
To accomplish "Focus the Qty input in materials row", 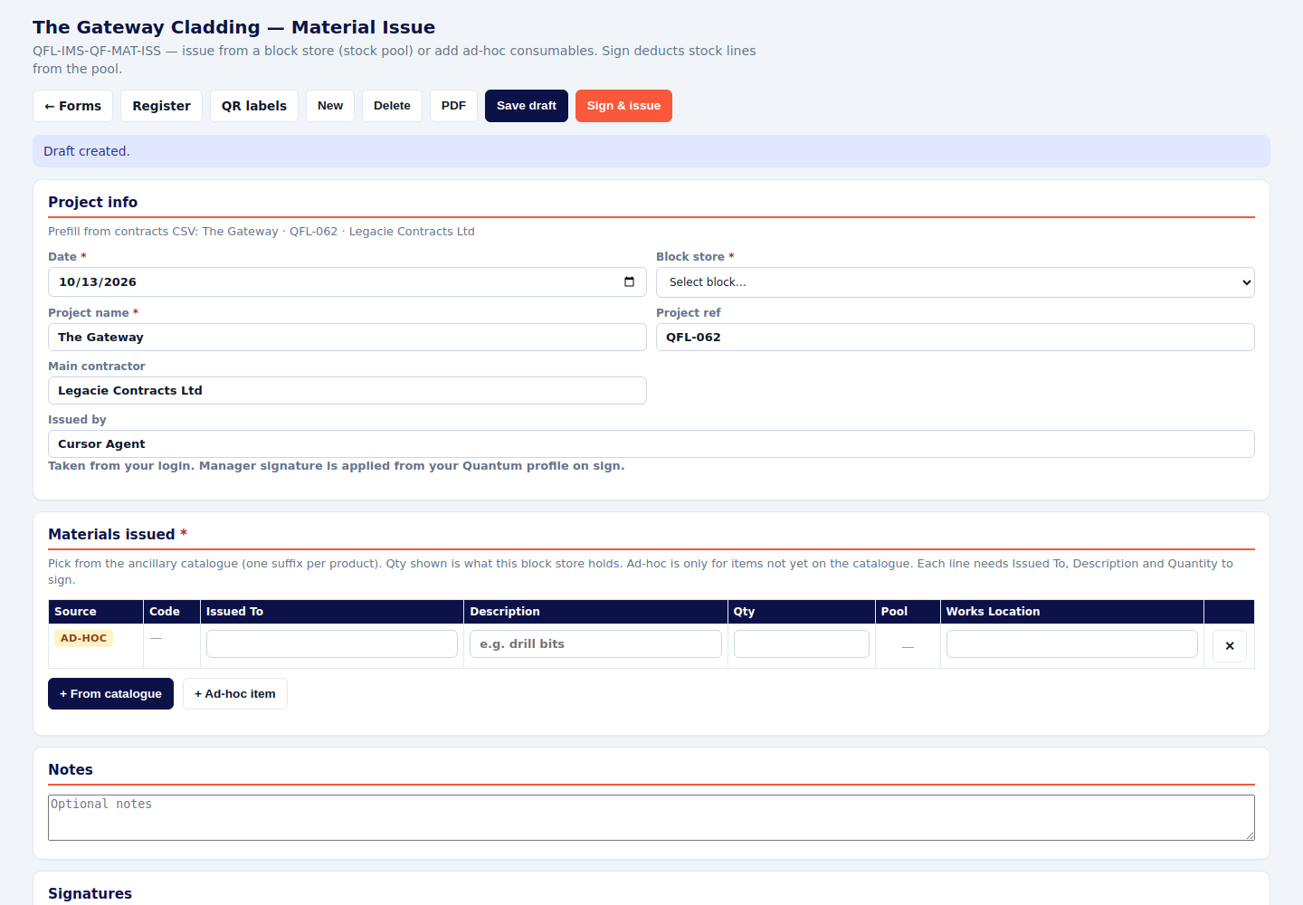I will (x=802, y=644).
